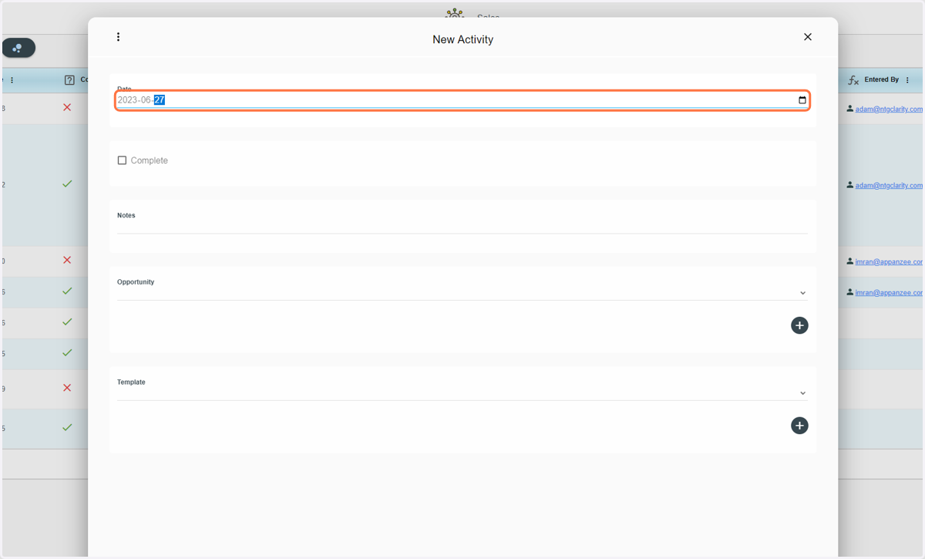Viewport: 925px width, 559px height.
Task: Expand the Template dropdown
Action: click(802, 393)
